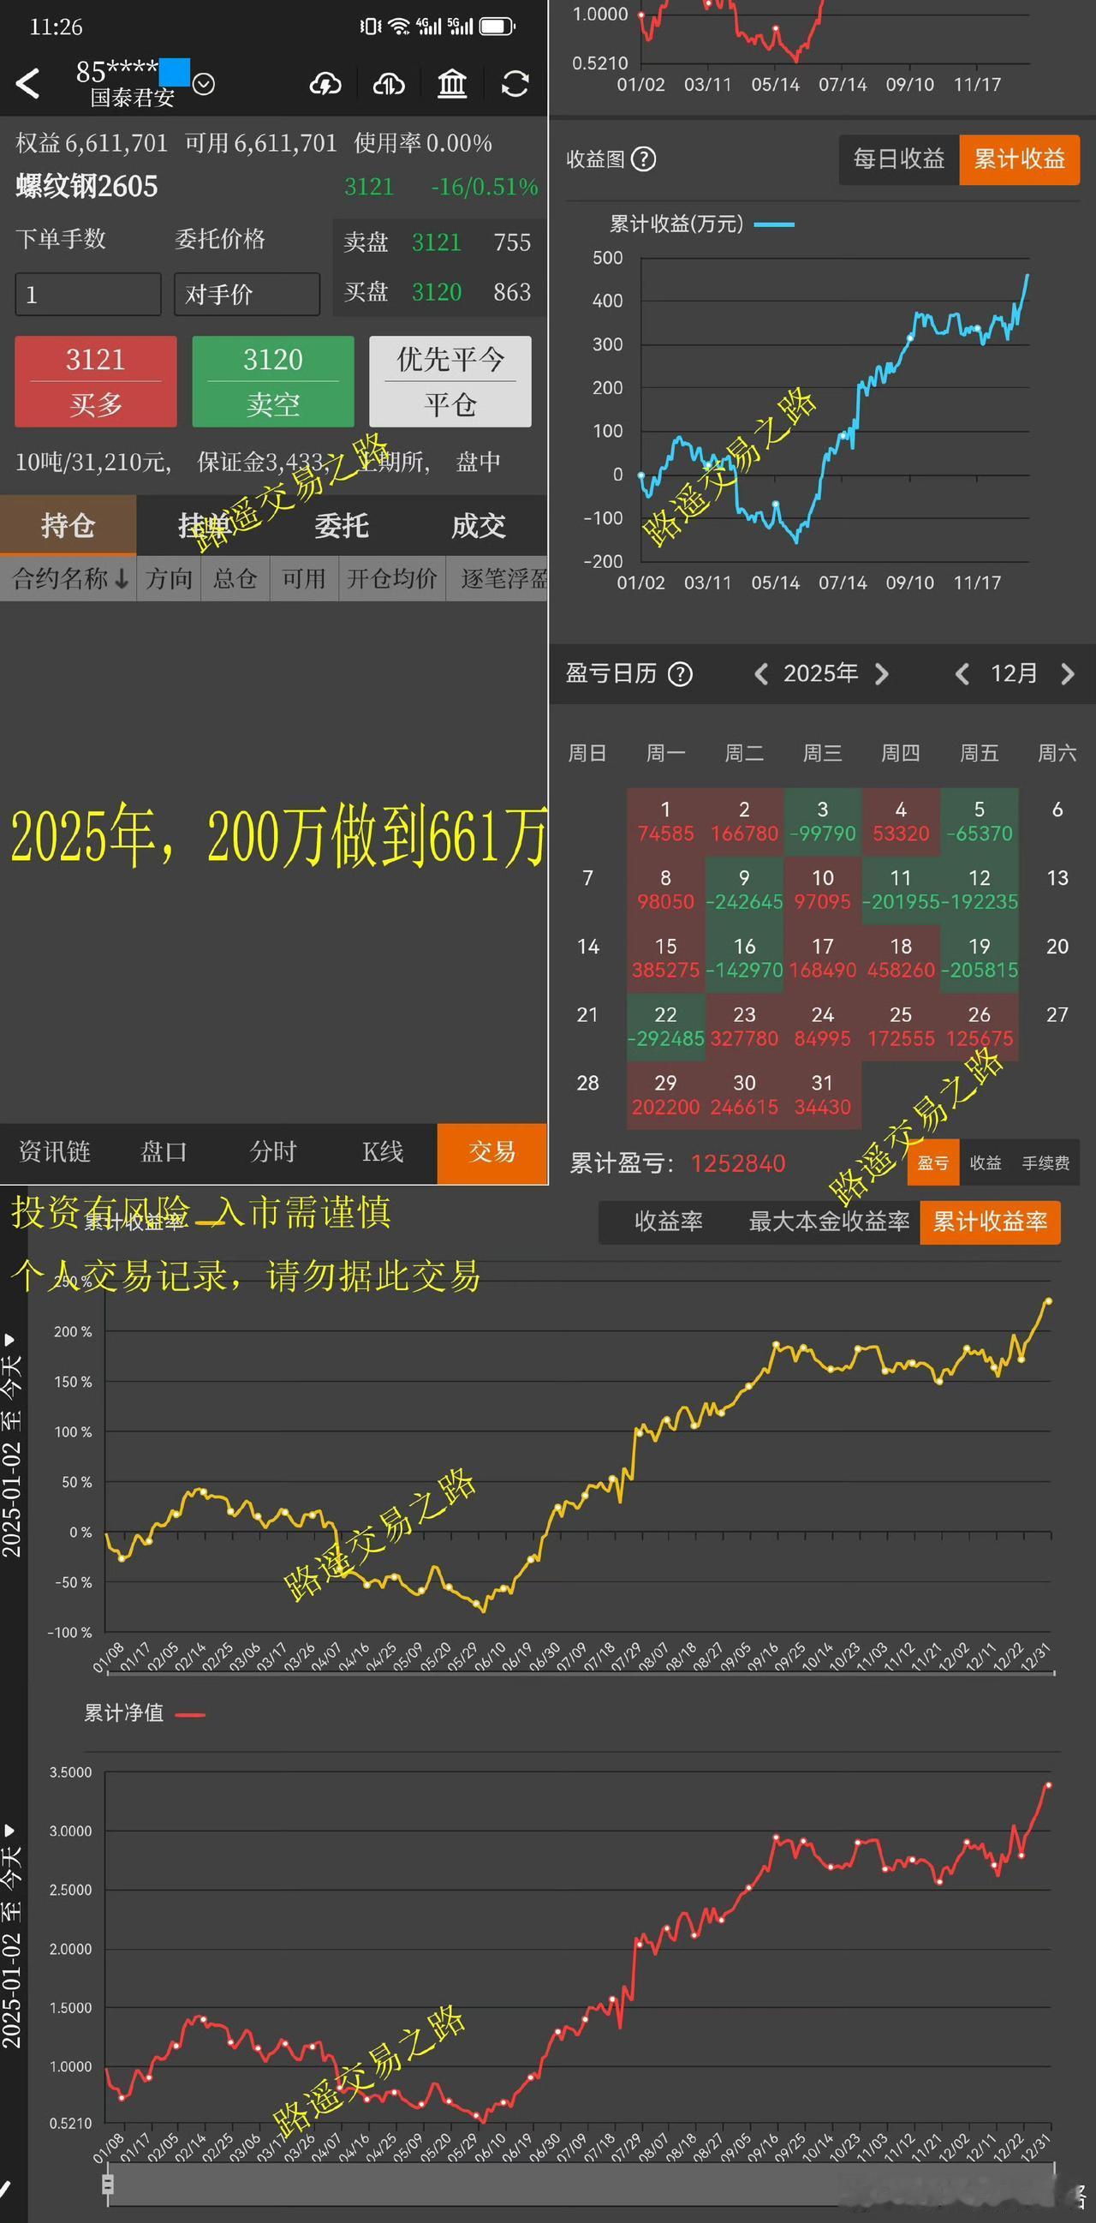Select the 收益率 chart option
1096x2223 pixels.
click(x=668, y=1221)
